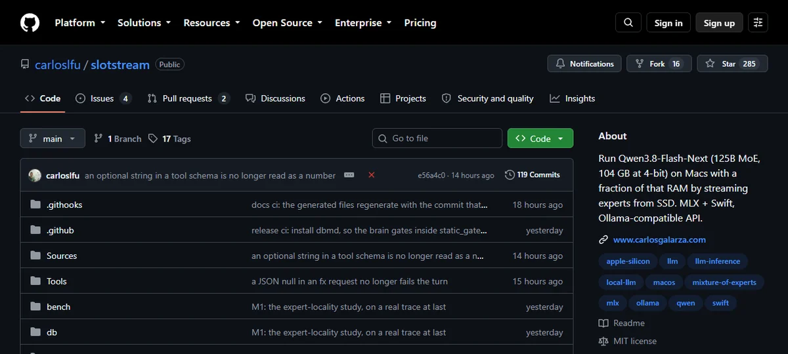Open the mlx topic tag

point(613,304)
